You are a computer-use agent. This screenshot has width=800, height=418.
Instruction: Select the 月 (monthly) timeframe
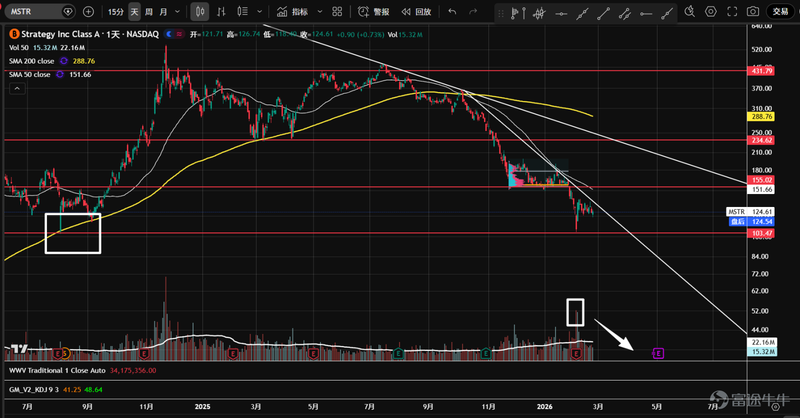tap(163, 11)
